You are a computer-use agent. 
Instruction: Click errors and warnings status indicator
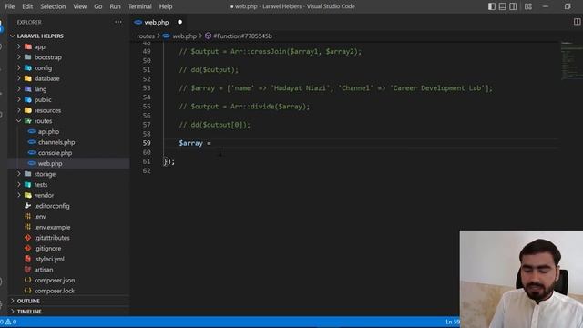[x=8, y=322]
